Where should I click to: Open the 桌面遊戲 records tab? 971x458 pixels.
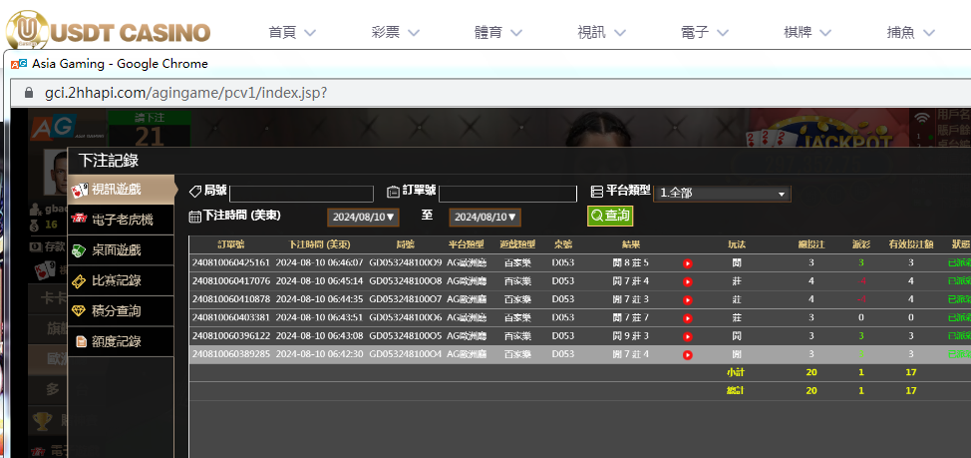[x=121, y=250]
